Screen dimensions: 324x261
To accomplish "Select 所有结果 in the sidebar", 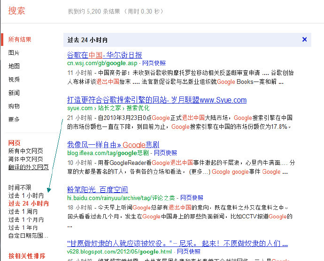I will [20, 39].
